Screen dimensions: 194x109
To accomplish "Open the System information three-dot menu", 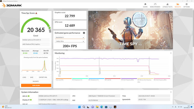I will click(x=171, y=92).
